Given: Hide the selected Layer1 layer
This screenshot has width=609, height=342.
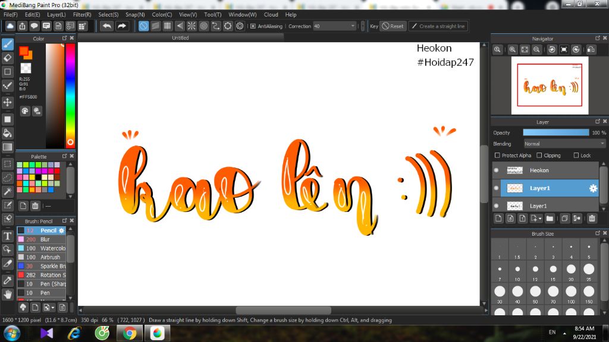Looking at the screenshot, I should pos(497,188).
